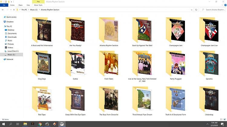Open the Share ribbon tab

(x=20, y=5)
